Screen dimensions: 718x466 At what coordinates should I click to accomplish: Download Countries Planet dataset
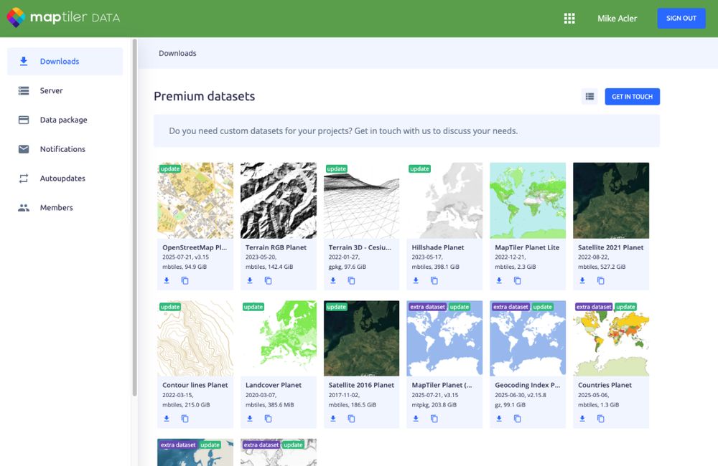coord(582,419)
